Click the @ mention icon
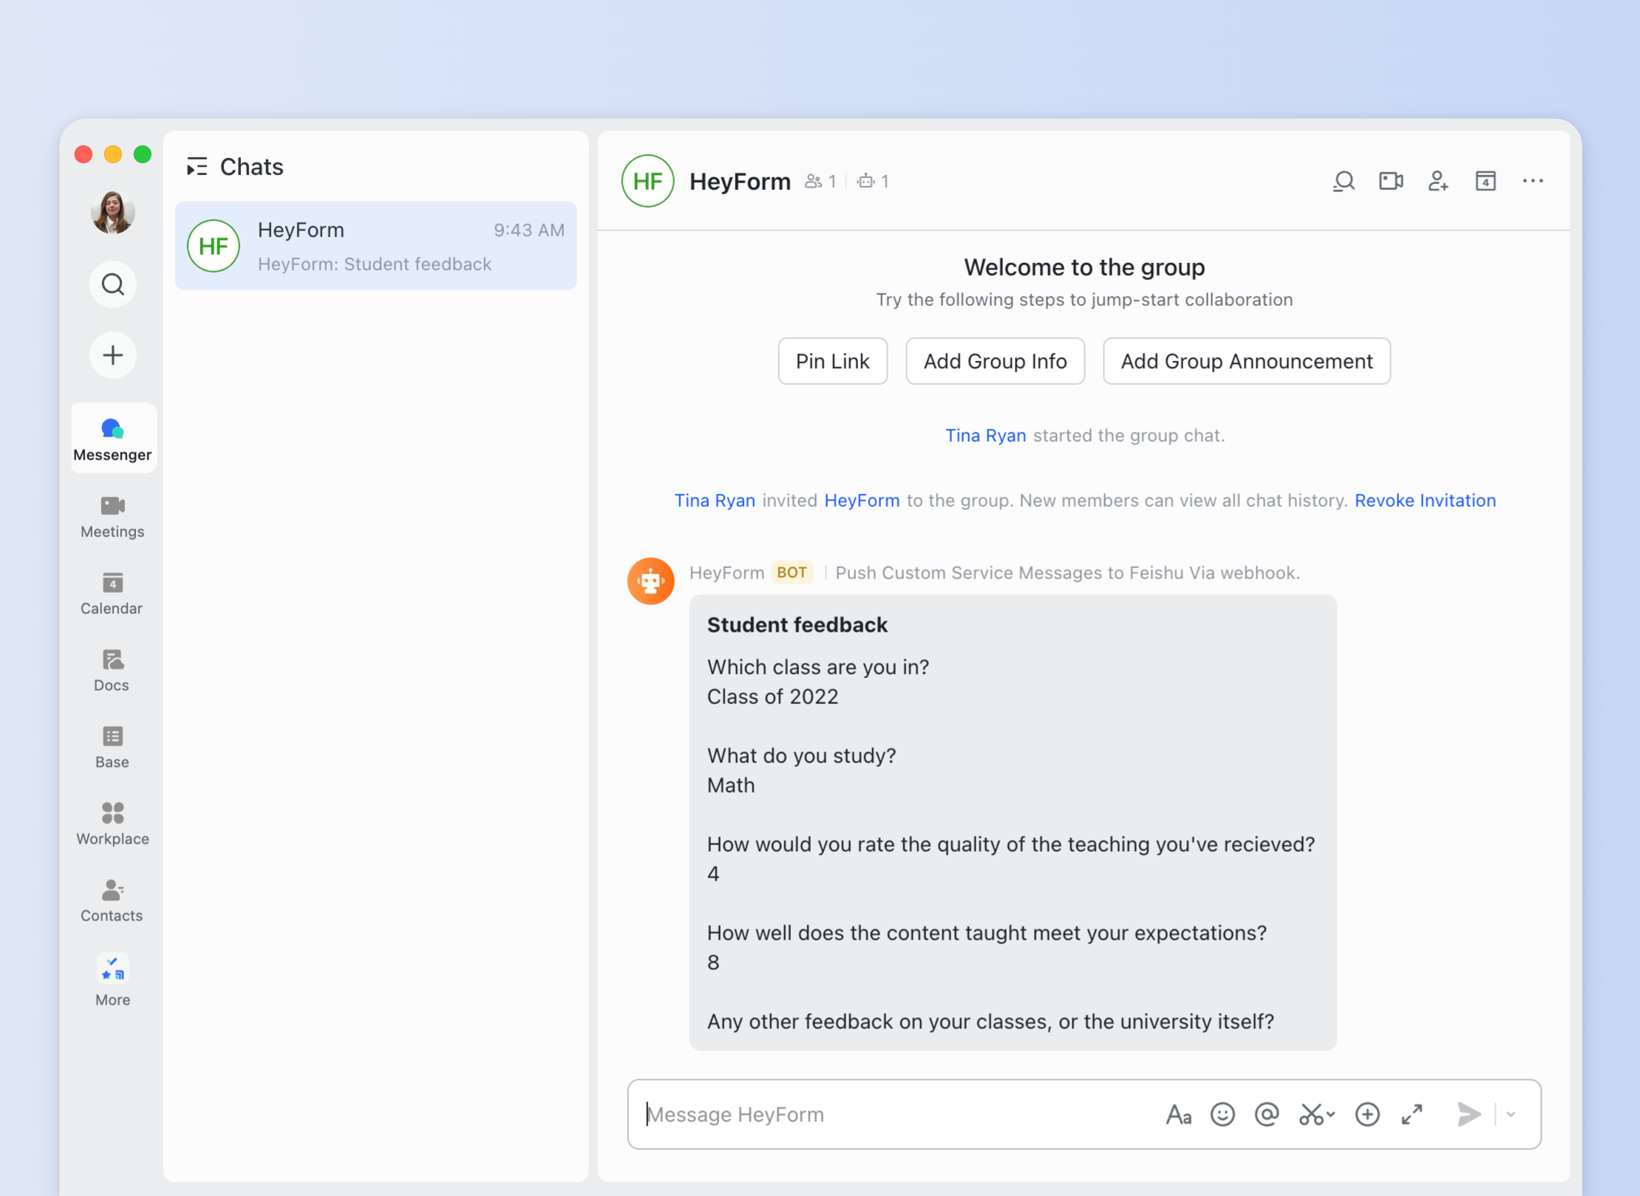This screenshot has width=1640, height=1196. [x=1267, y=1114]
